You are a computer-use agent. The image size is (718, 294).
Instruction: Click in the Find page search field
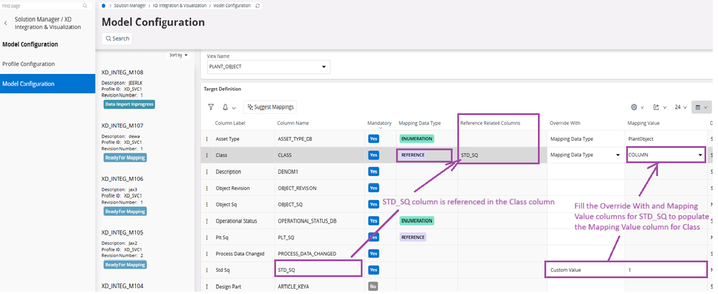point(41,5)
